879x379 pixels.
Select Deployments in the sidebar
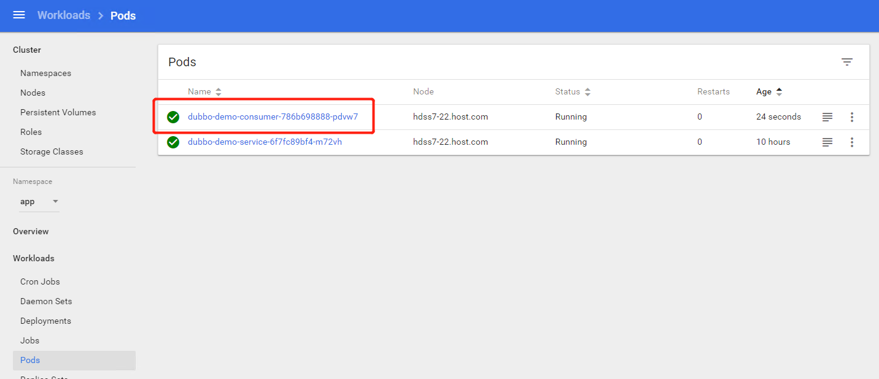pyautogui.click(x=45, y=321)
